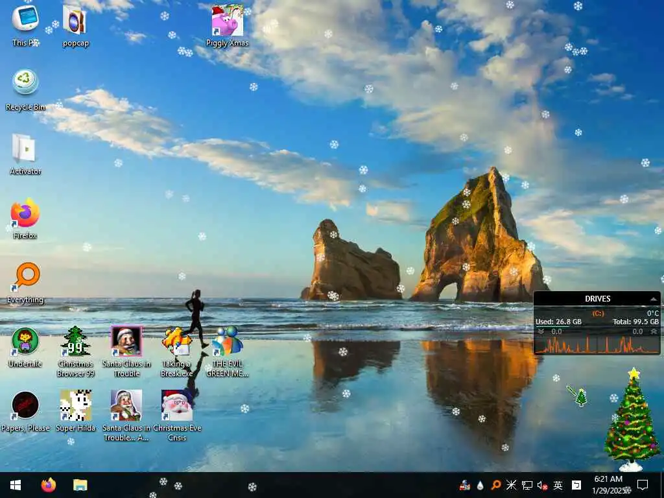Select the Santa Claus in Trouble shortcut

(x=126, y=351)
